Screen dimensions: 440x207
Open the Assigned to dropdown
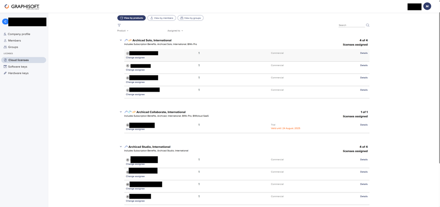(x=175, y=31)
